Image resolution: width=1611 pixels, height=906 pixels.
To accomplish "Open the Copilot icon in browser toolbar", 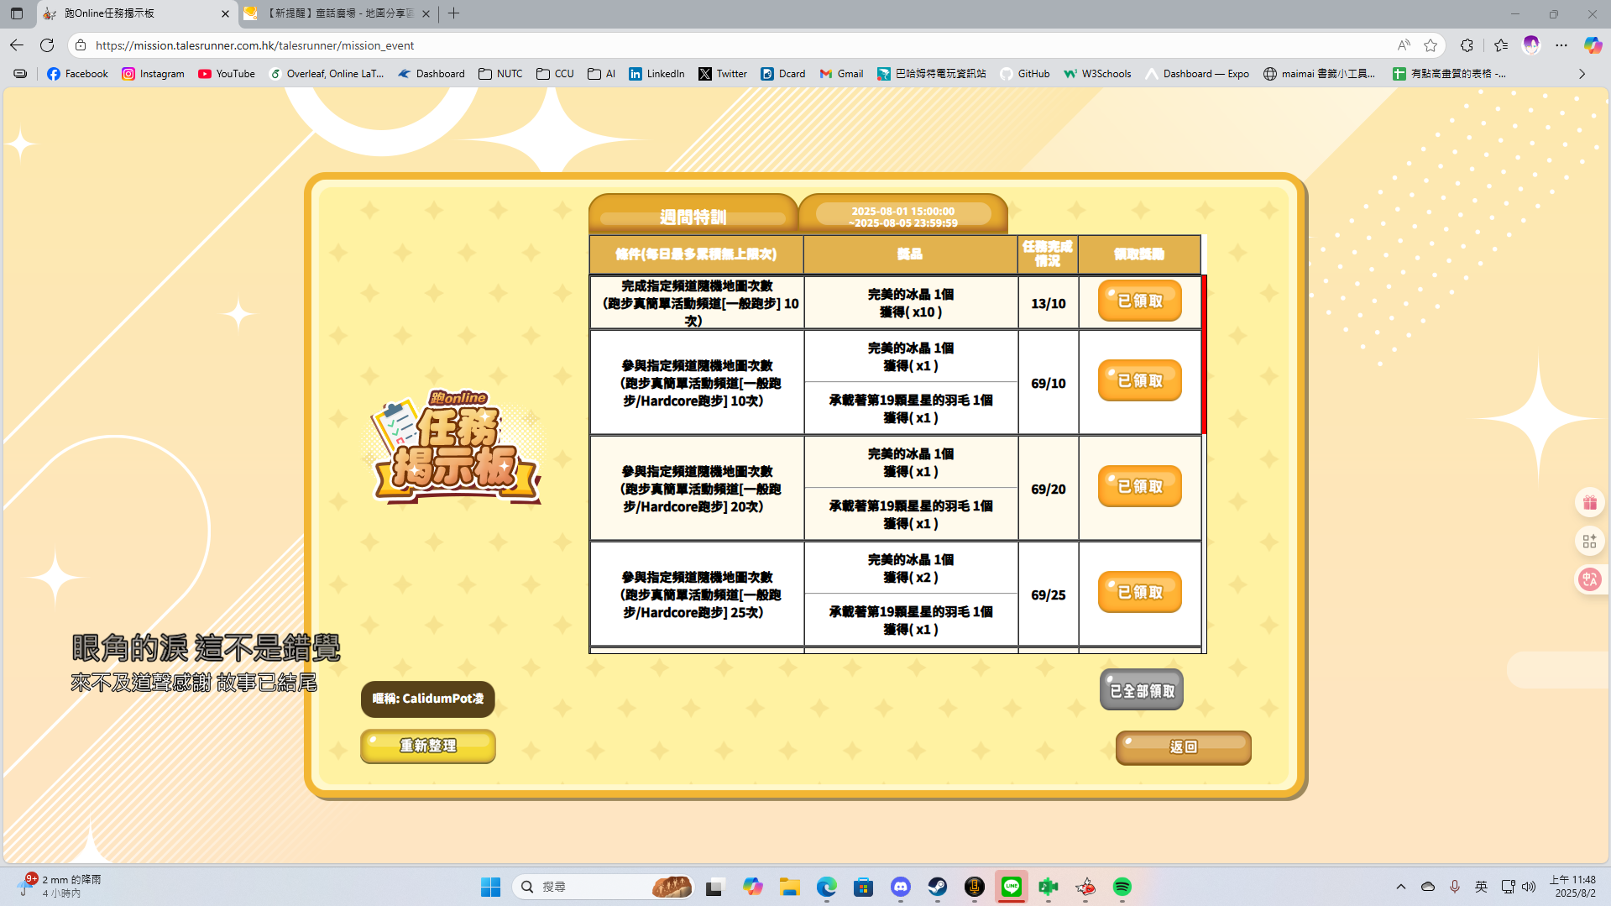I will point(1592,45).
